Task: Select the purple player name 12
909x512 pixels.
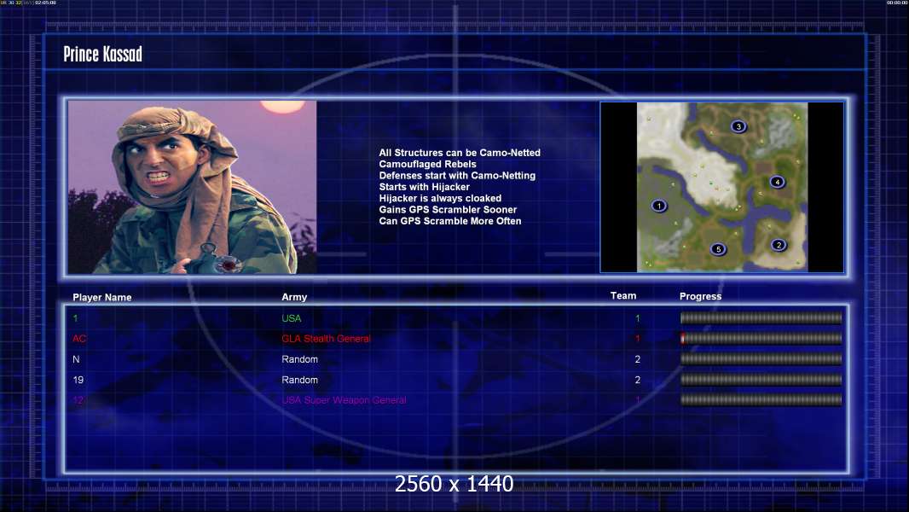Action: [x=78, y=400]
